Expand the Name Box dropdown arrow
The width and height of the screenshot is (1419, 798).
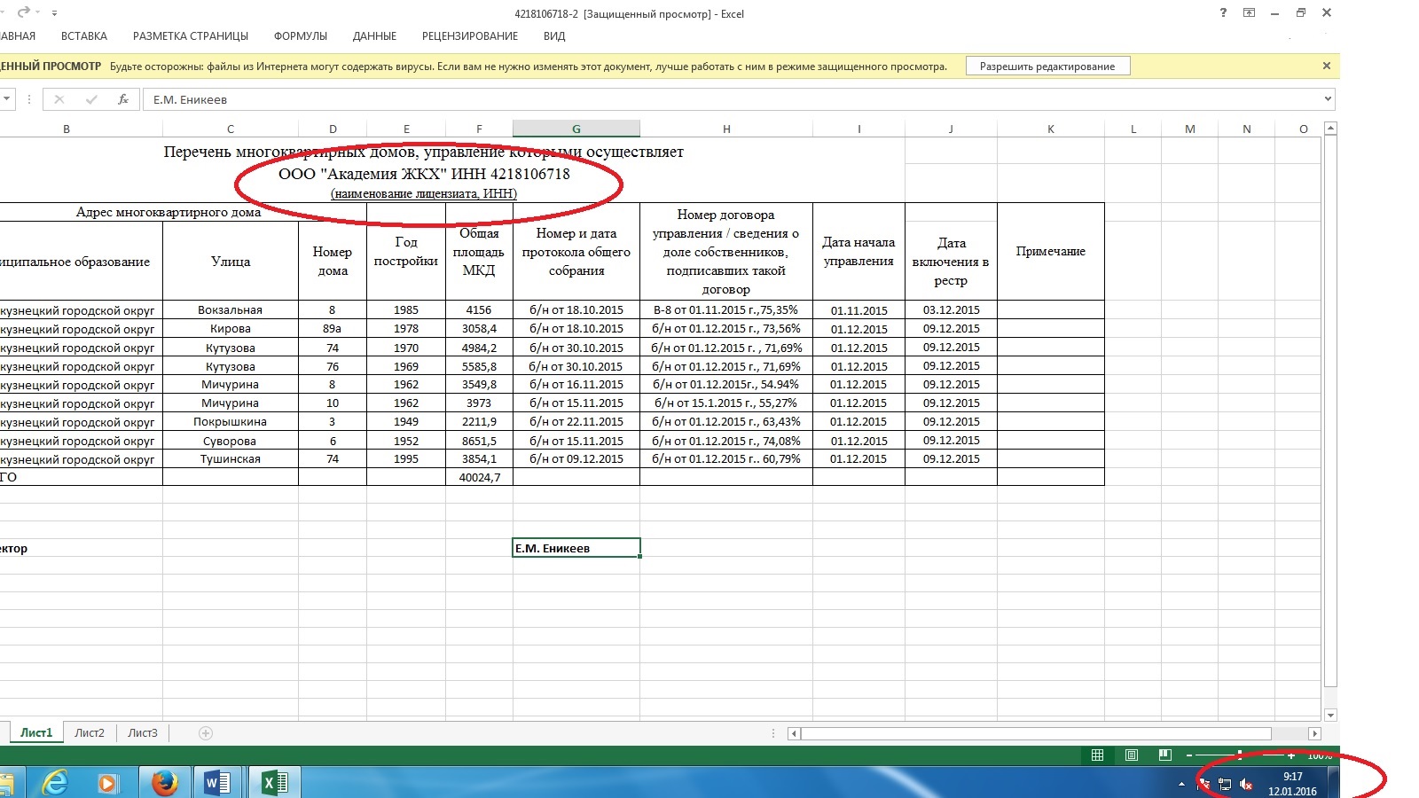(x=7, y=99)
